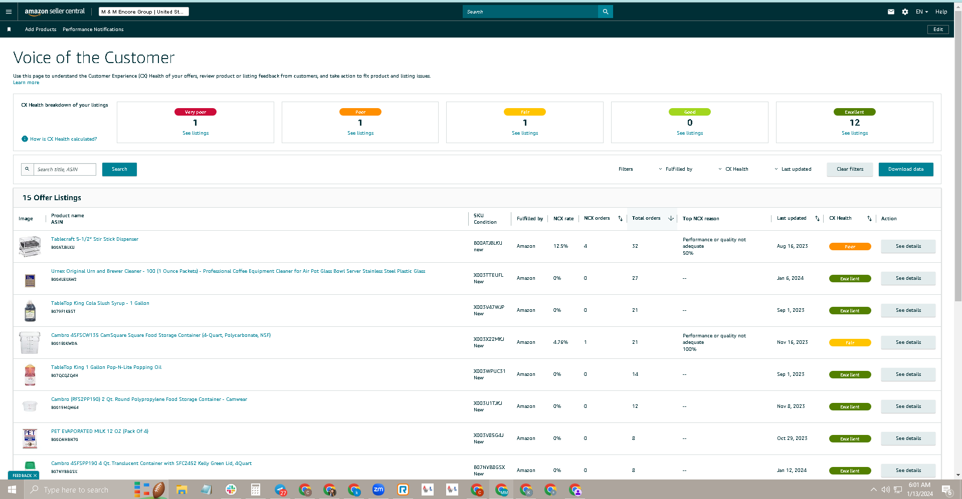Click the amazon seller central logo

(x=55, y=12)
